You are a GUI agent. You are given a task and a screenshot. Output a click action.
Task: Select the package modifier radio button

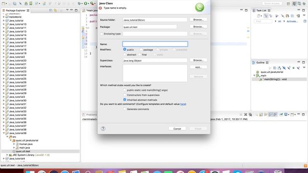(x=141, y=49)
